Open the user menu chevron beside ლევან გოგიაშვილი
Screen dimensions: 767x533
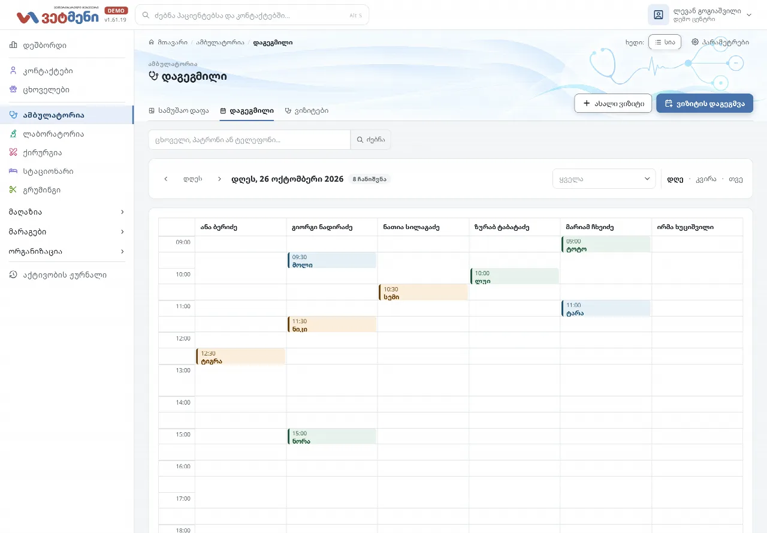click(748, 15)
